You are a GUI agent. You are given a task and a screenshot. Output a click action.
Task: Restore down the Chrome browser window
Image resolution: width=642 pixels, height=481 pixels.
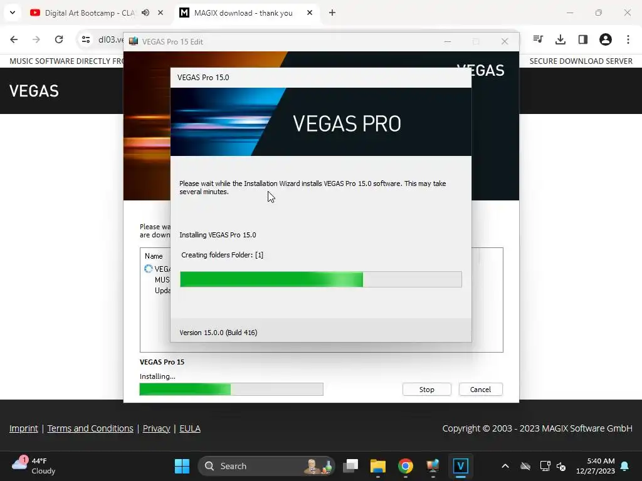click(x=599, y=13)
